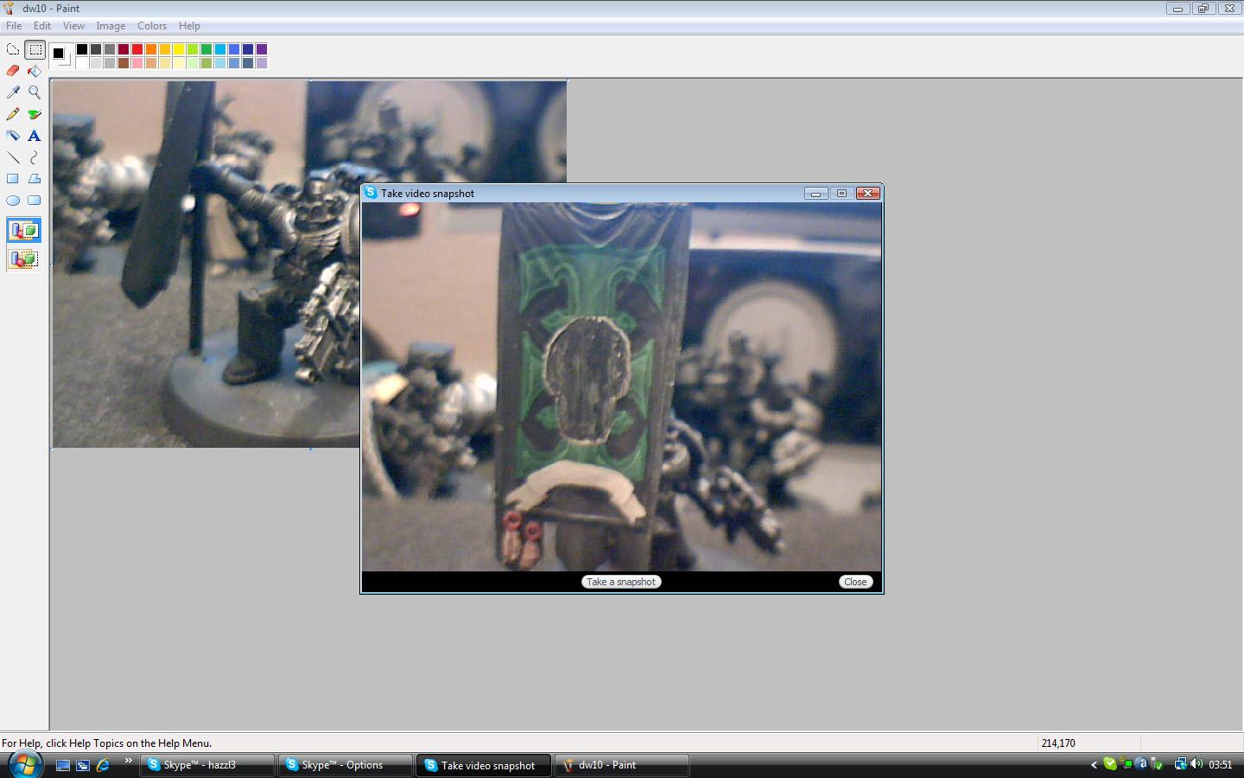The height and width of the screenshot is (778, 1244).
Task: Select the Text tool
Action: [35, 136]
